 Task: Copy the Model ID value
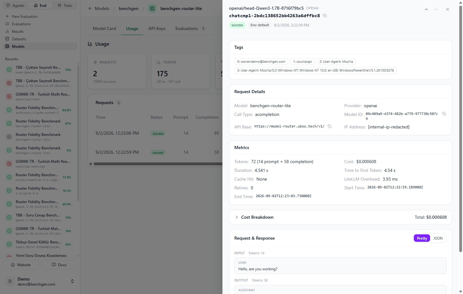[x=444, y=114]
